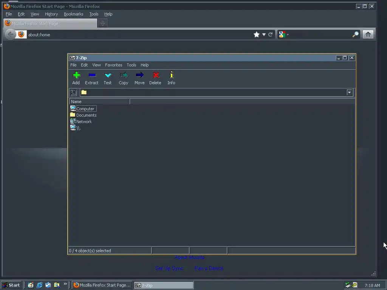Click the network system tray icon

click(348, 285)
